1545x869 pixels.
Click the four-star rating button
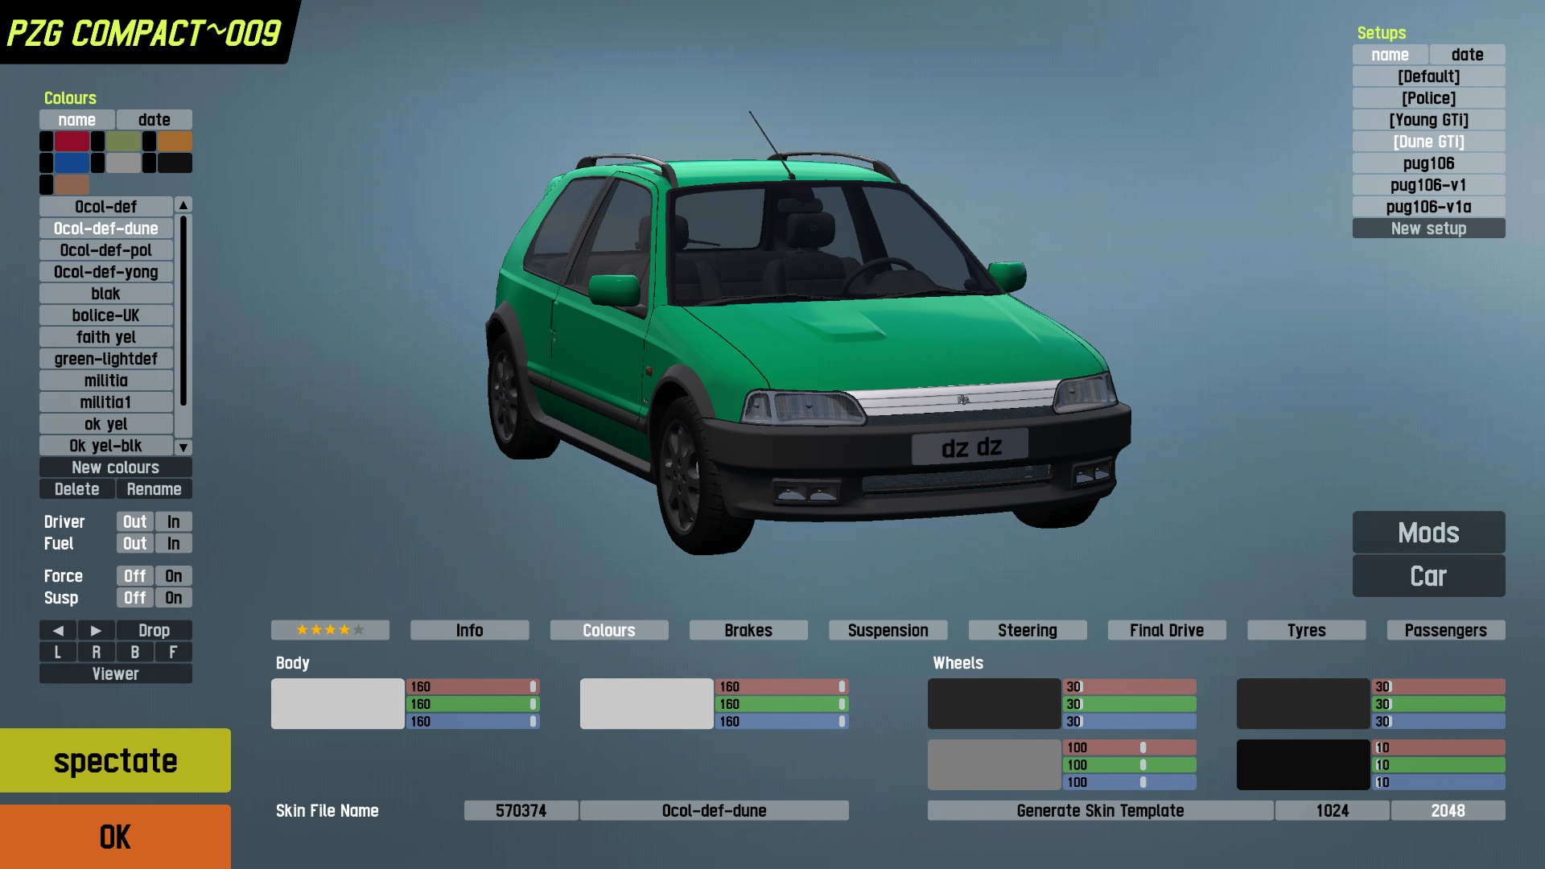[x=330, y=630]
